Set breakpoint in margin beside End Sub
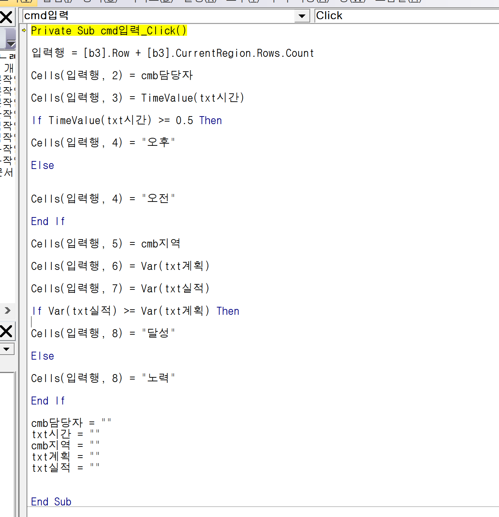 (24, 502)
